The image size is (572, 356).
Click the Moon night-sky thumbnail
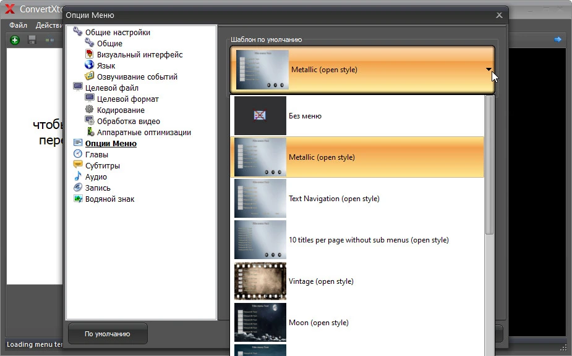260,323
